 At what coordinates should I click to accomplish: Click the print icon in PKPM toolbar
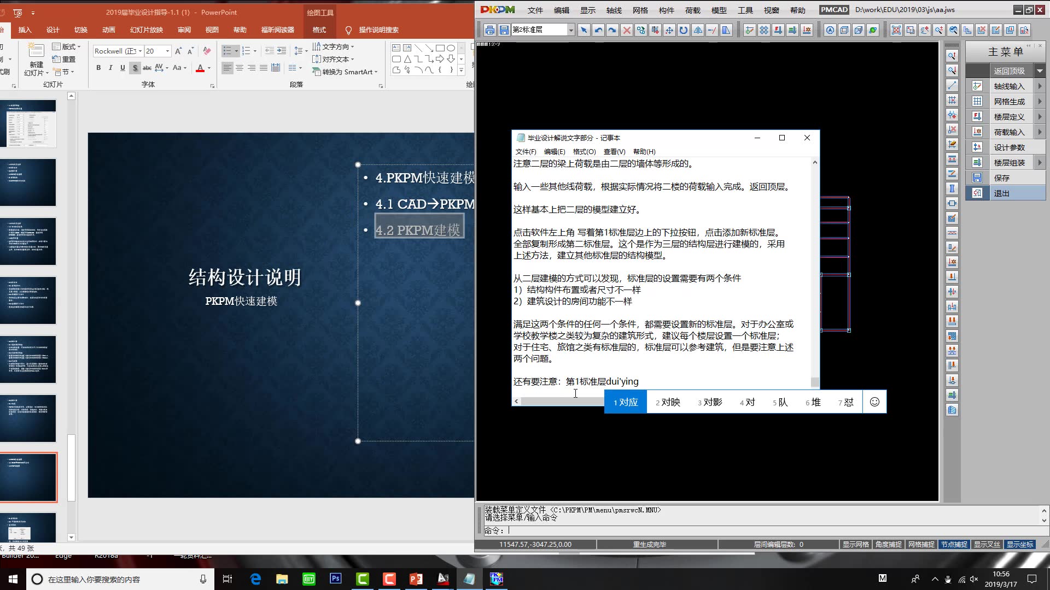pos(490,30)
